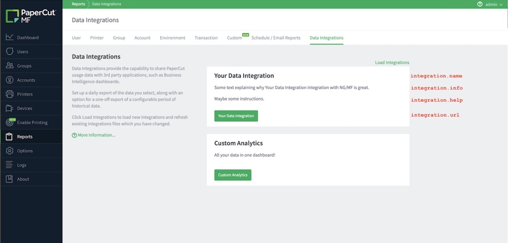Screen dimensions: 508x243
Task: Click the Custom Analytics green button
Action: [233, 175]
